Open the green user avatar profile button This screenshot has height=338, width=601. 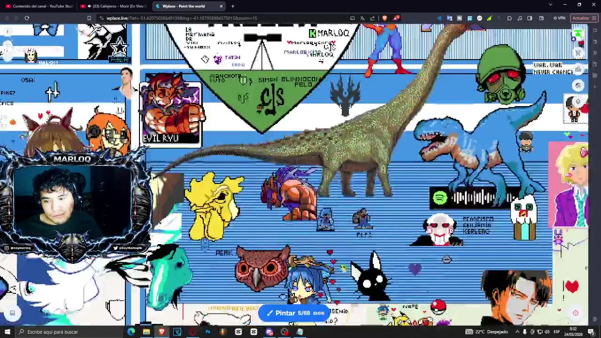click(579, 34)
